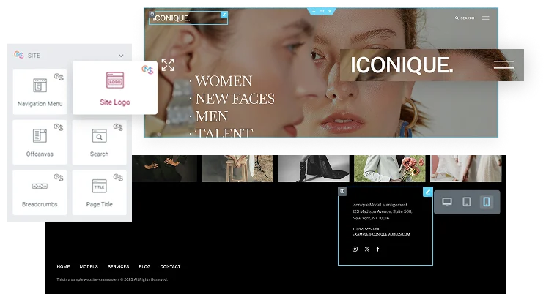Select the flower bouquet gallery thumbnail
The width and height of the screenshot is (546, 297).
click(x=390, y=168)
